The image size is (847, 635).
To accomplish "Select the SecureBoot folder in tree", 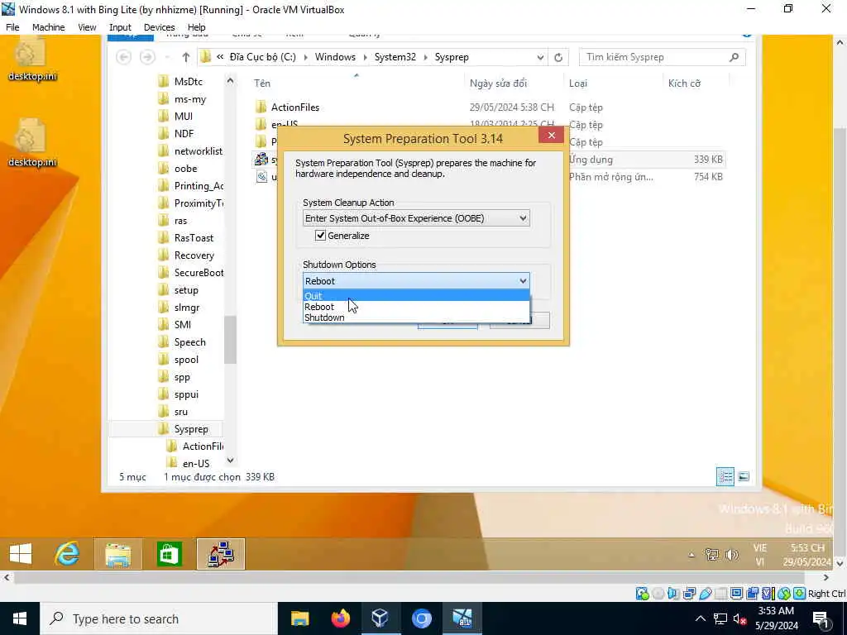I will coord(199,273).
